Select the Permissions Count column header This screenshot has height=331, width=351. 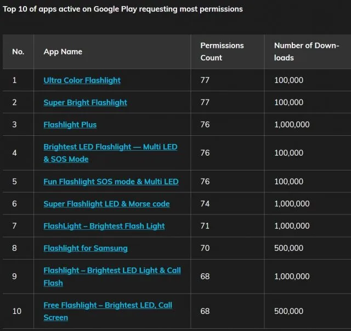[x=222, y=52]
